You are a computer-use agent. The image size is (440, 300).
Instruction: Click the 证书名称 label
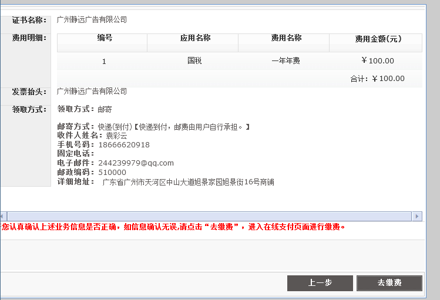tap(29, 20)
